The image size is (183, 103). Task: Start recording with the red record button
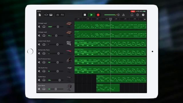click(98, 15)
